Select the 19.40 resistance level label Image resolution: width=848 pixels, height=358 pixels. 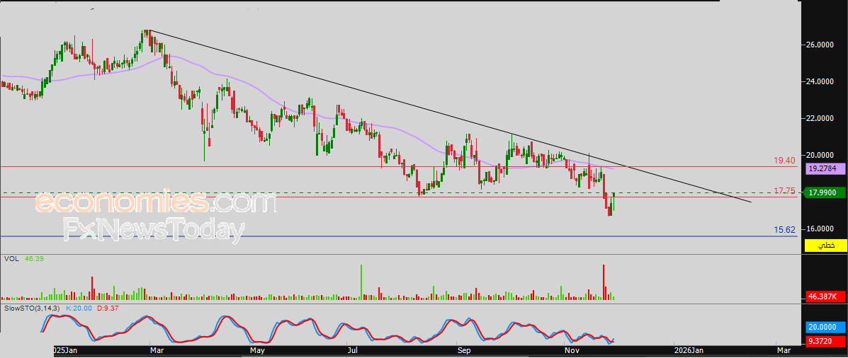tap(784, 161)
